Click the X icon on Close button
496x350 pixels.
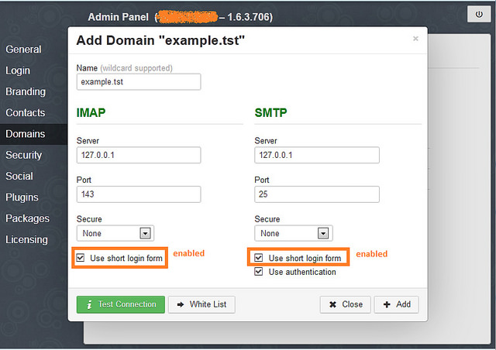[x=332, y=304]
